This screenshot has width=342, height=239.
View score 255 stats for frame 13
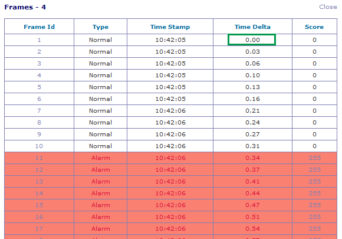point(314,181)
